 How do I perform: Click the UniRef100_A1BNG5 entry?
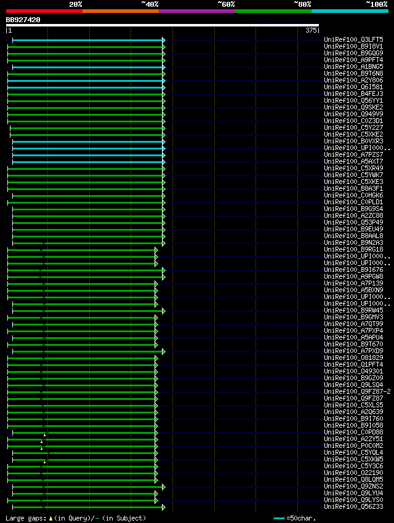[x=353, y=66]
